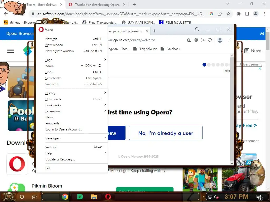Open Opera easy setup sliders icon

click(x=229, y=40)
